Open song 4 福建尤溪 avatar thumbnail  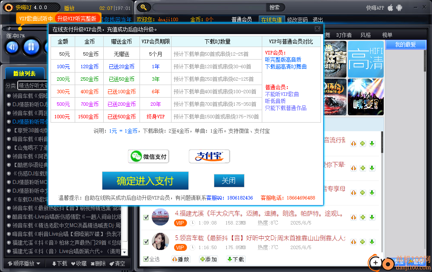click(160, 217)
